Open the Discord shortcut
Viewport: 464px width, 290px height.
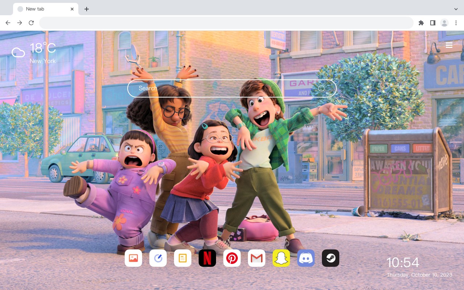[306, 258]
